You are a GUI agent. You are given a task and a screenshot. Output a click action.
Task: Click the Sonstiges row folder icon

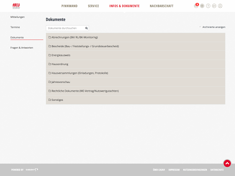(x=50, y=100)
